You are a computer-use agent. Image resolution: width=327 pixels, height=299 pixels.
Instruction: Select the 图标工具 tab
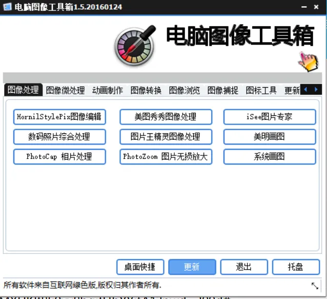[x=261, y=90]
